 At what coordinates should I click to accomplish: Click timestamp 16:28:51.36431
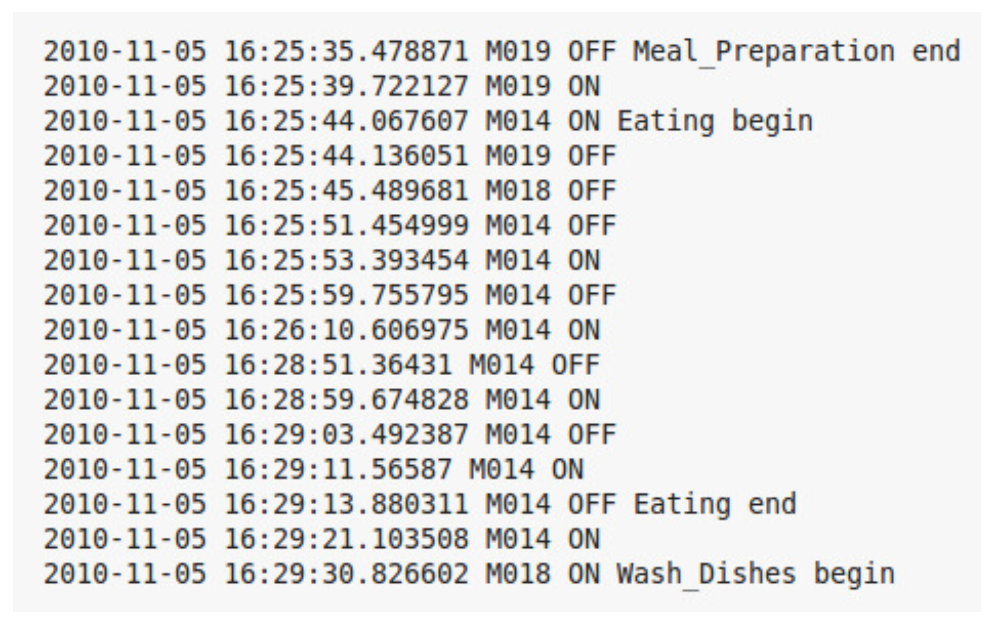[x=338, y=365]
